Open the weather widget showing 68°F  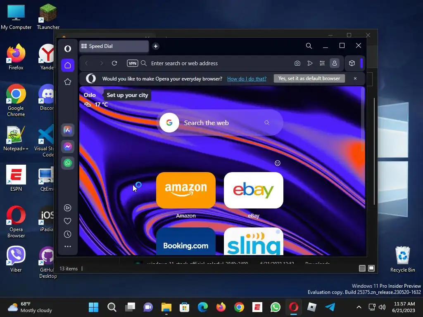pos(30,307)
